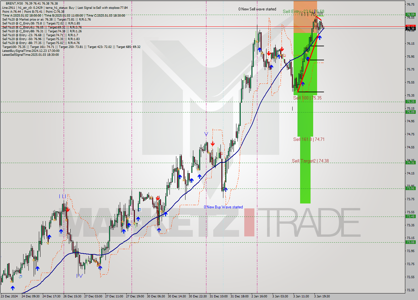Click the LatestBuySignalTime text line
The width and height of the screenshot is (418, 300).
point(31,51)
